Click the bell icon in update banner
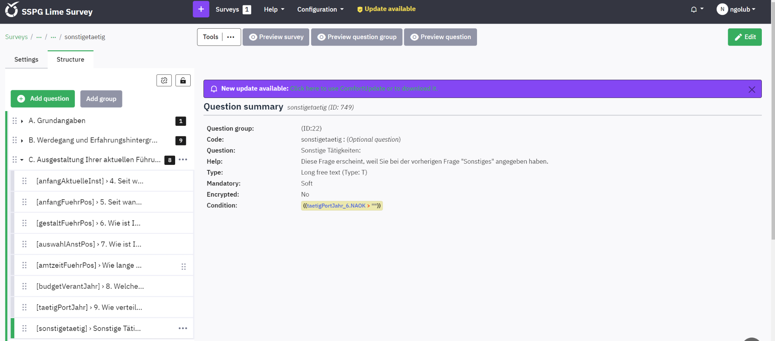Screen dimensions: 775x341 click(x=214, y=89)
